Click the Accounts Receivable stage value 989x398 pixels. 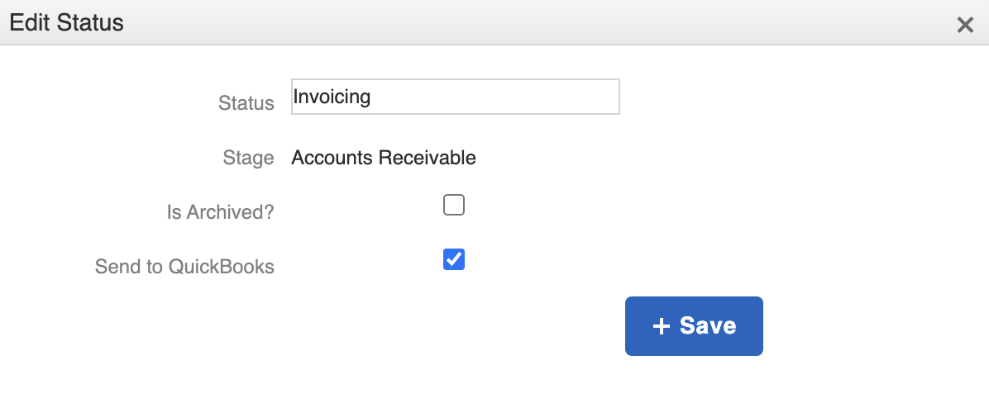(x=384, y=157)
